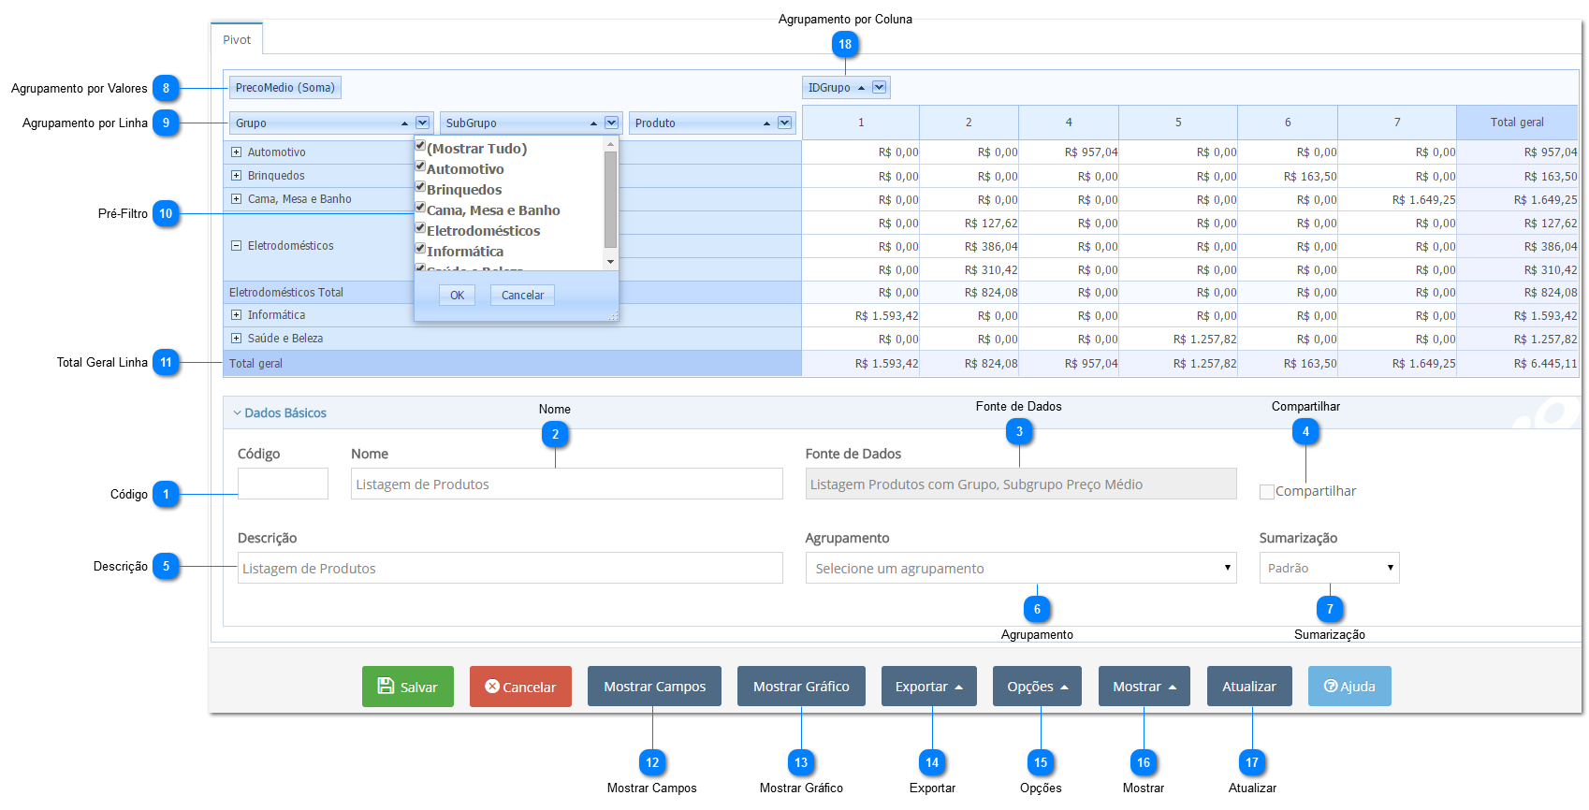Viewport: 1589px width, 810px height.
Task: Click the Mostrar Gráfico button
Action: (801, 687)
